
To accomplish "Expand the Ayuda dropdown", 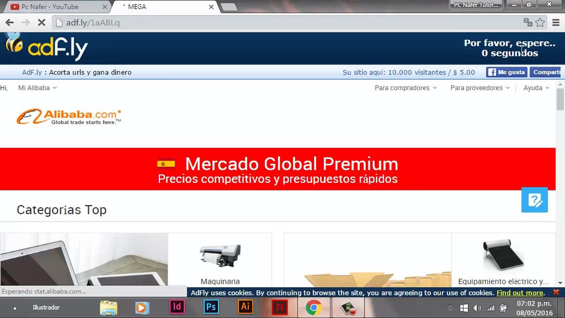I will point(536,88).
